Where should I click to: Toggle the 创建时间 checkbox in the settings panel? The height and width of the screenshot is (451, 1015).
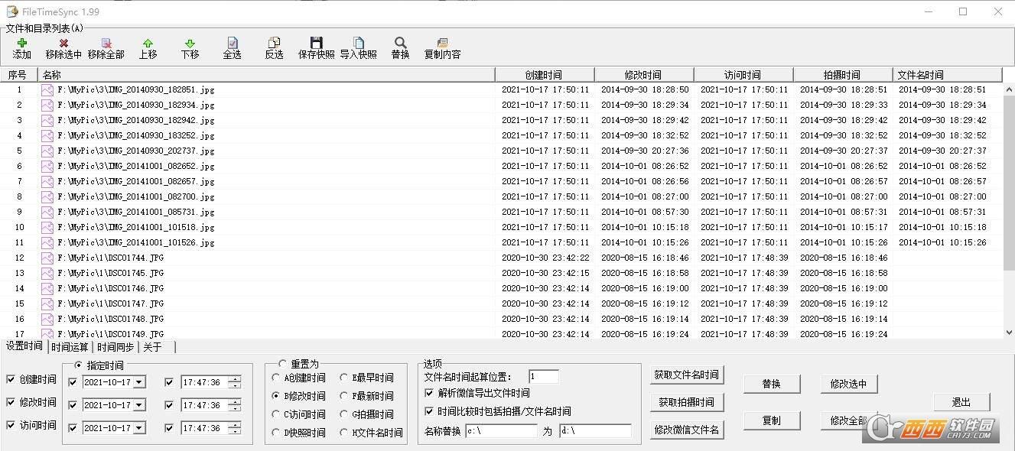(11, 379)
